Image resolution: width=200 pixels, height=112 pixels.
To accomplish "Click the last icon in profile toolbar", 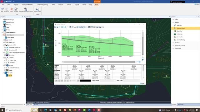I will [103, 27].
